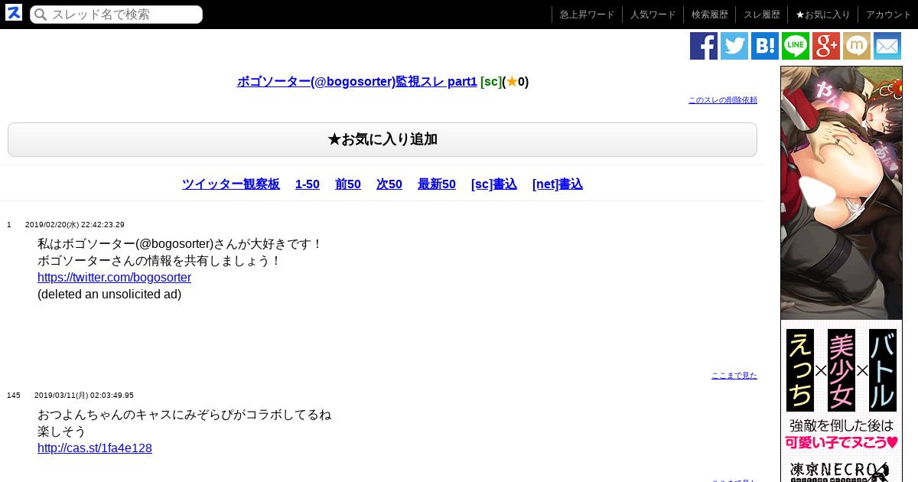Image resolution: width=918 pixels, height=482 pixels.
Task: Open the アカウント menu
Action: pyautogui.click(x=888, y=15)
